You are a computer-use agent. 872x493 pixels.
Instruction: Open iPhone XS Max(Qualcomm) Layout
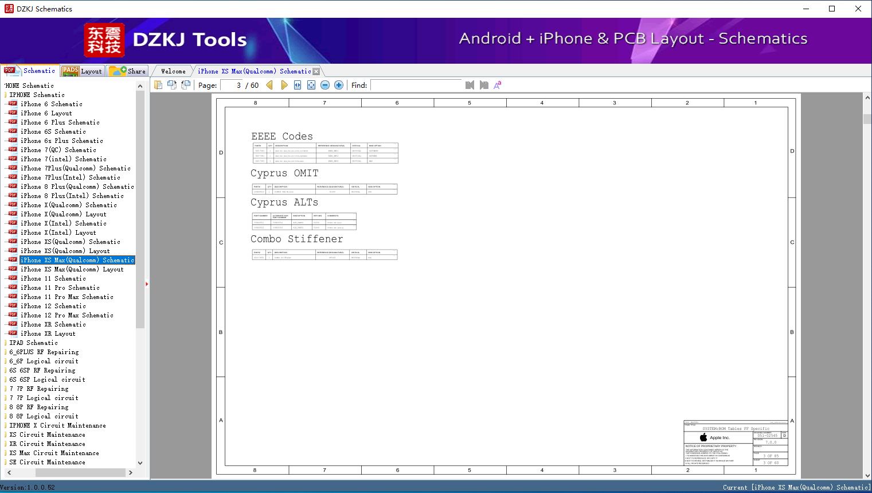pos(72,269)
